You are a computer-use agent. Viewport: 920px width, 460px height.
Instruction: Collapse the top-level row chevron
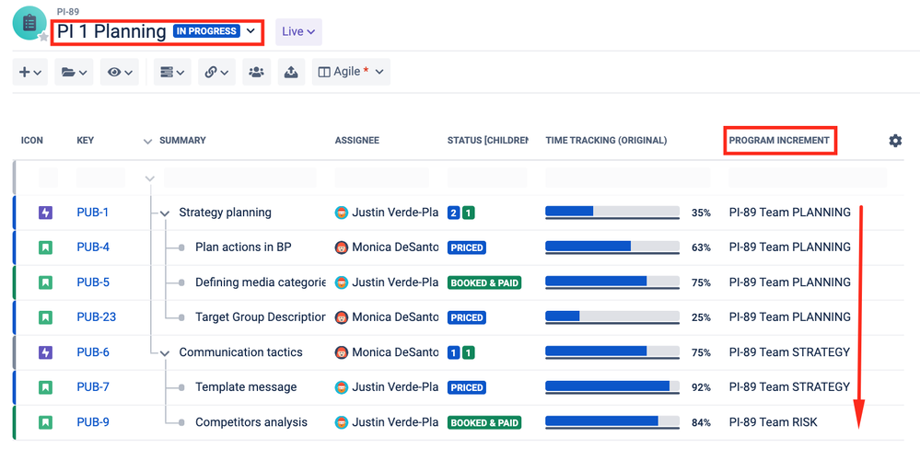(150, 178)
